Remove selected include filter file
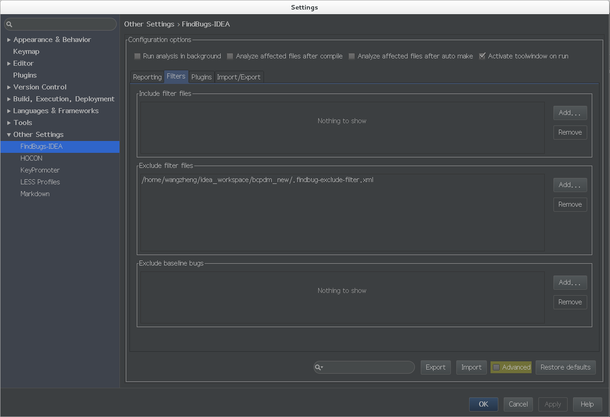Image resolution: width=610 pixels, height=417 pixels. (x=570, y=132)
